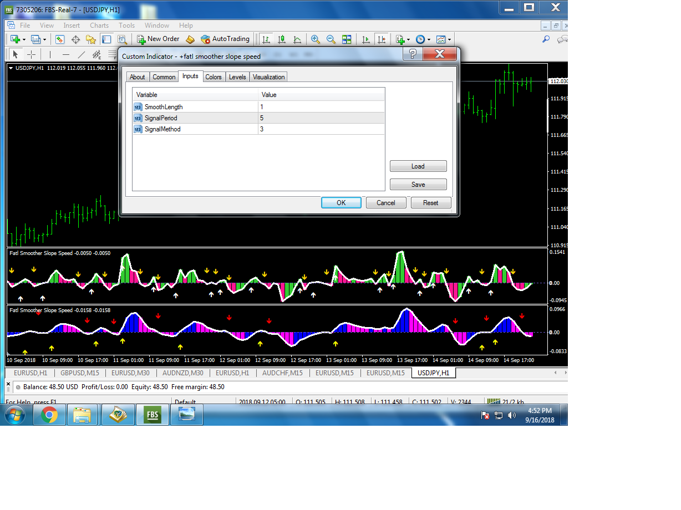Select the line chart icon
This screenshot has height=510, width=681.
[297, 39]
